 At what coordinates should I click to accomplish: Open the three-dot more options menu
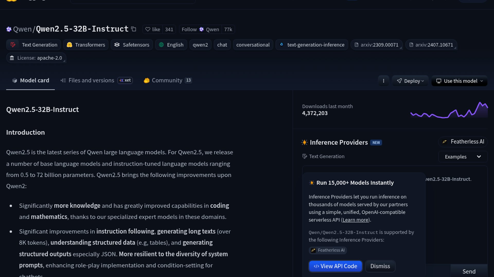tap(383, 81)
